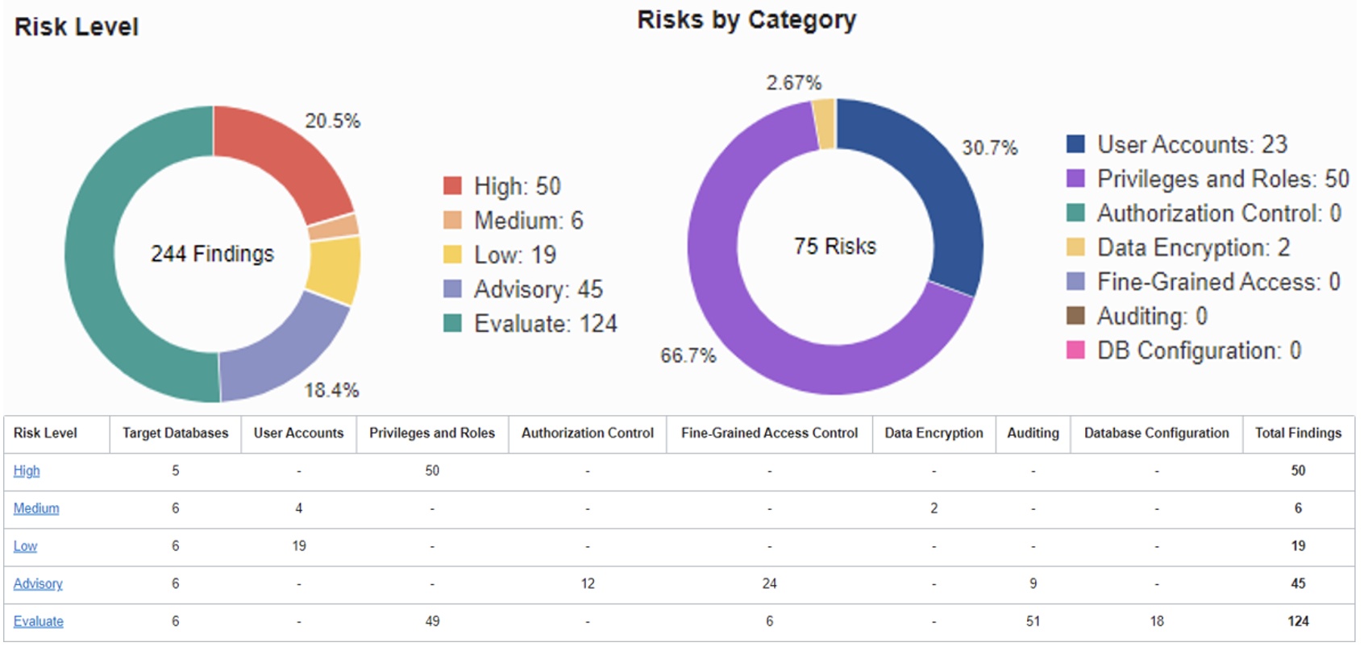Select the Total Findings column header
Image resolution: width=1364 pixels, height=651 pixels.
click(x=1298, y=433)
